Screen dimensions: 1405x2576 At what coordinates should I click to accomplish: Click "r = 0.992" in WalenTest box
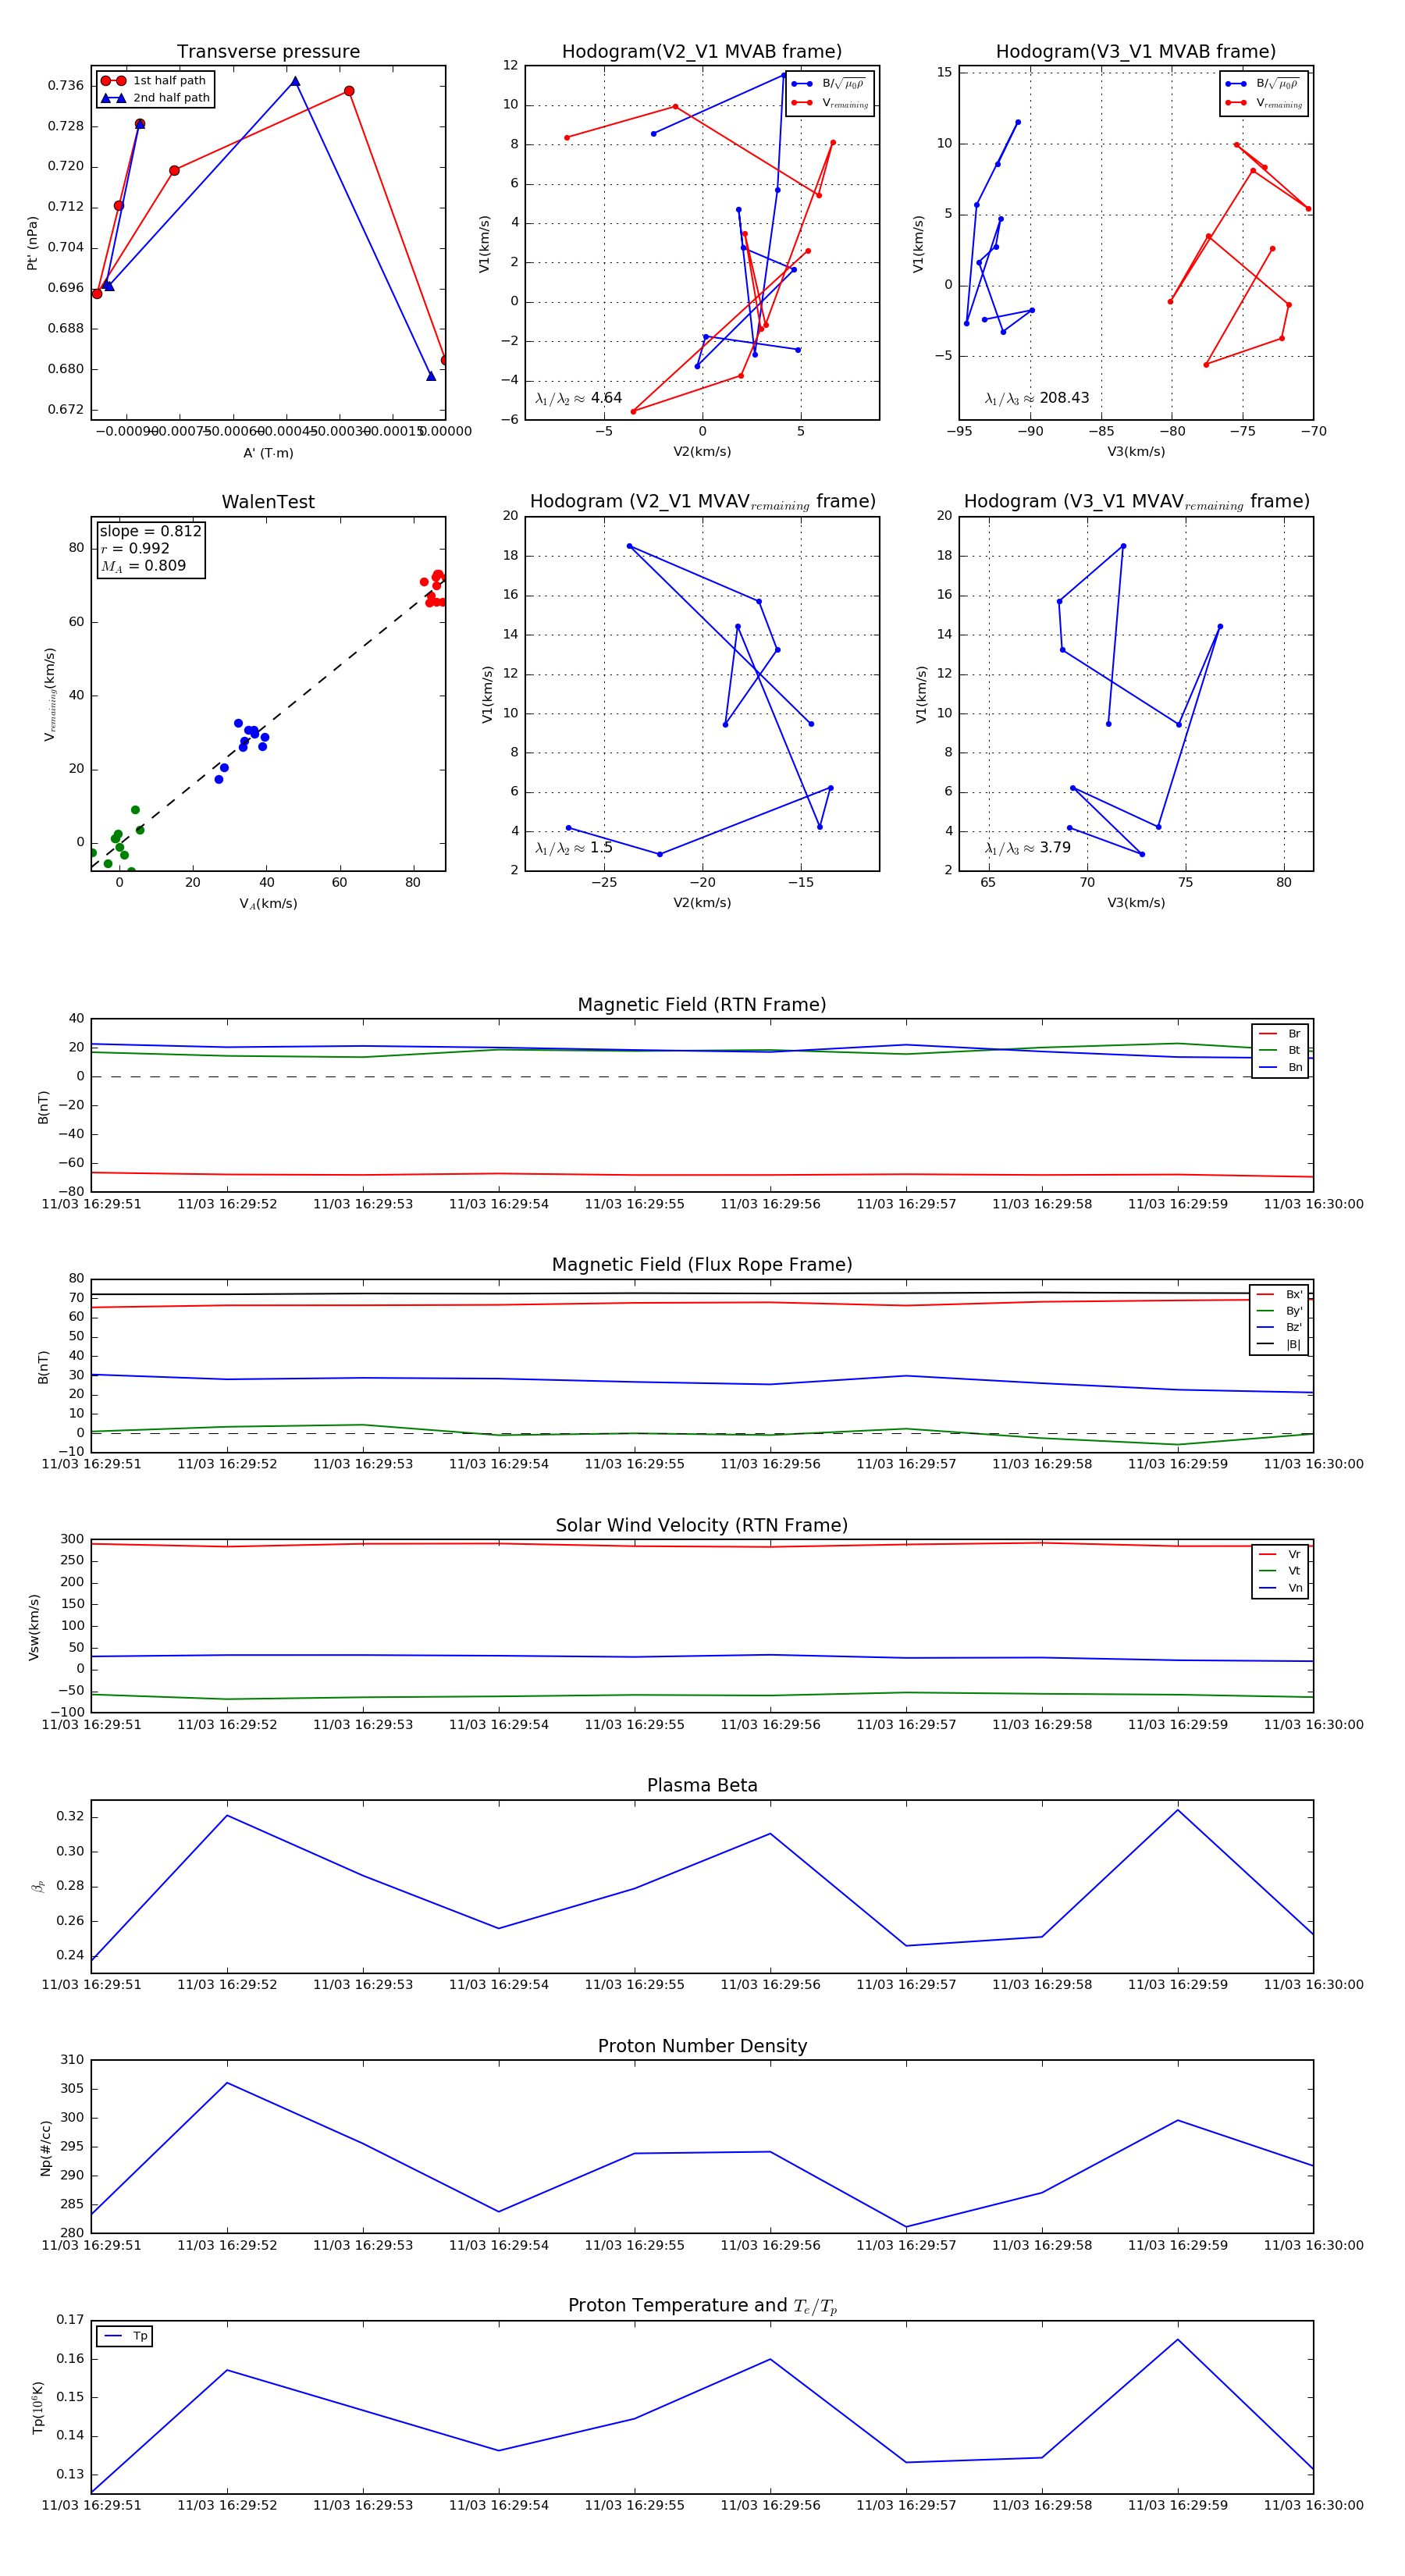135,549
